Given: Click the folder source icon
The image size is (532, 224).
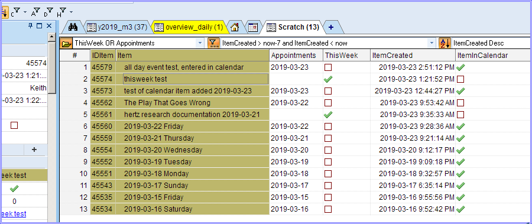Looking at the screenshot, I should click(x=66, y=43).
